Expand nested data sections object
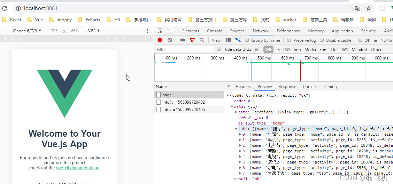The width and height of the screenshot is (393, 184). 236,112
